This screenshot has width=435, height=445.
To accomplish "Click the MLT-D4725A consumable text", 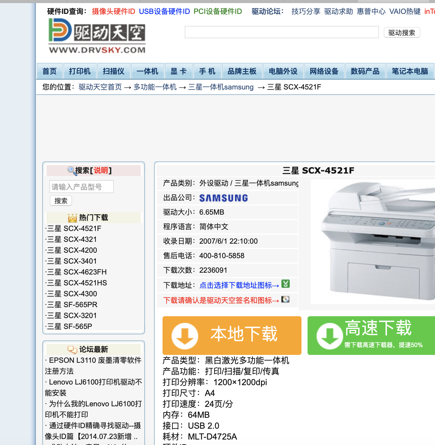I will pos(212,437).
